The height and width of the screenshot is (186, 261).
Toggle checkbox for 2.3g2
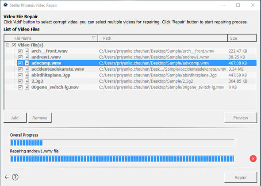click(20, 81)
